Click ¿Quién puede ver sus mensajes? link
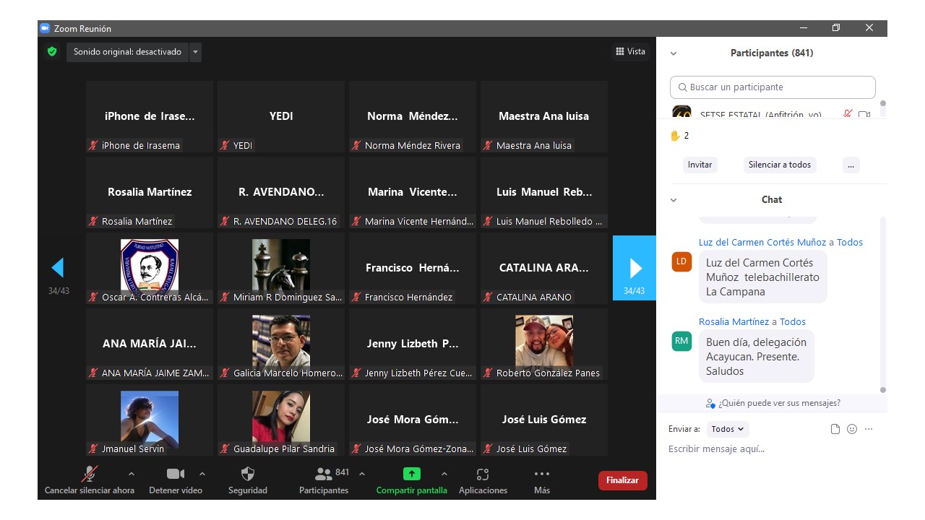This screenshot has height=520, width=925. [779, 403]
